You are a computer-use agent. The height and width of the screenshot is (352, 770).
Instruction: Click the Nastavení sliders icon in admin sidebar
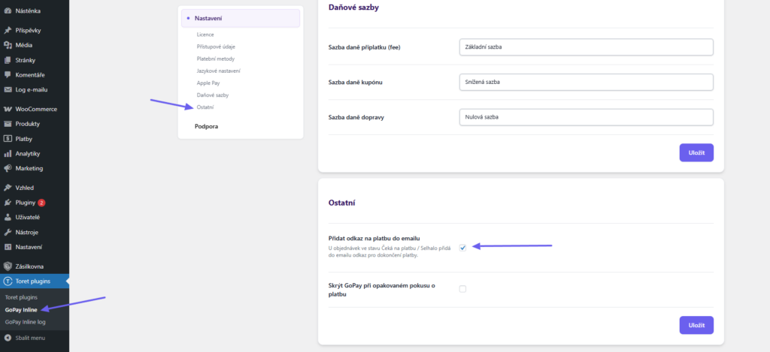click(8, 247)
